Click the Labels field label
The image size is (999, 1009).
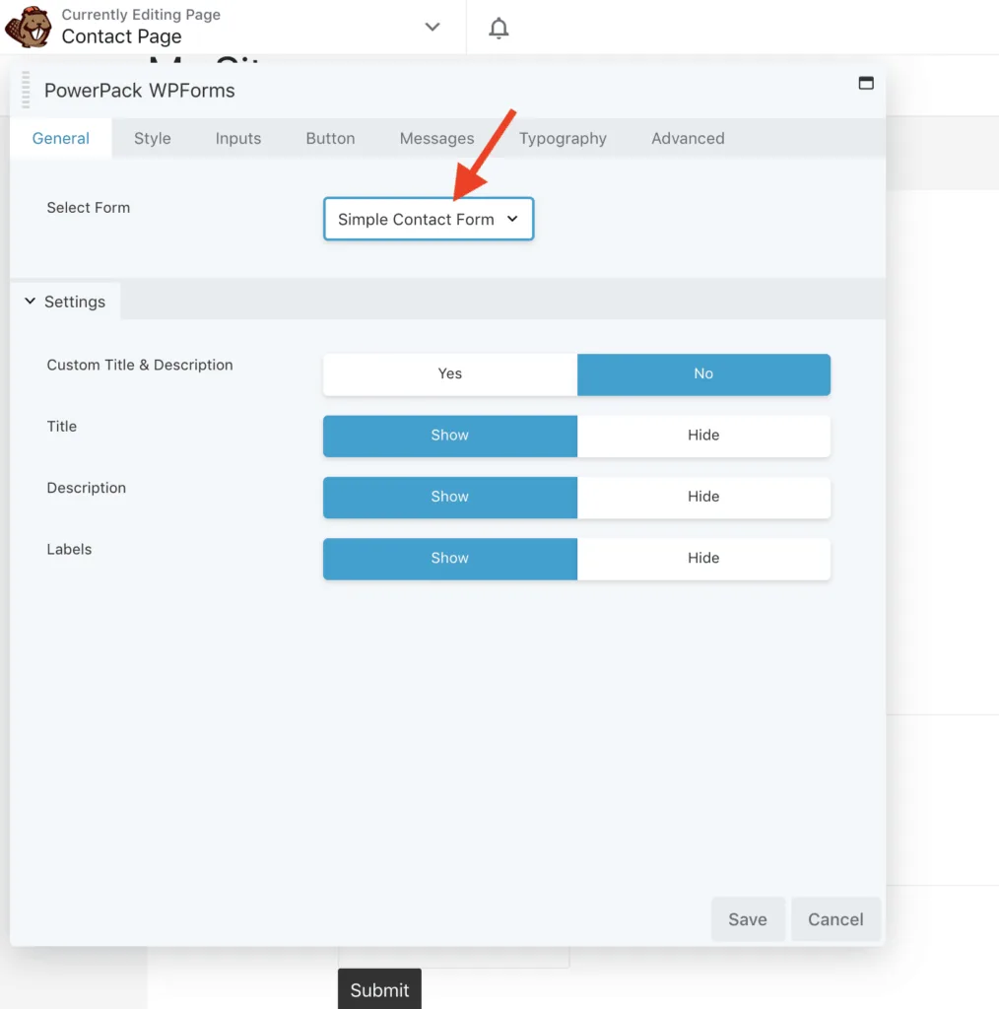pos(70,549)
